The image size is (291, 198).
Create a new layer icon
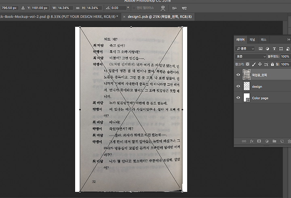click(x=282, y=141)
